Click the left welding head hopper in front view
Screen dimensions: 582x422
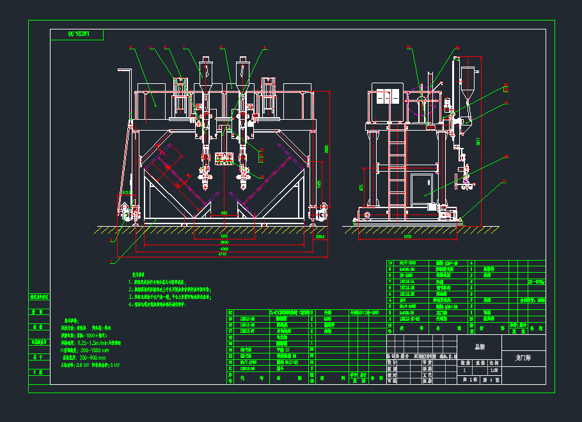pyautogui.click(x=205, y=70)
